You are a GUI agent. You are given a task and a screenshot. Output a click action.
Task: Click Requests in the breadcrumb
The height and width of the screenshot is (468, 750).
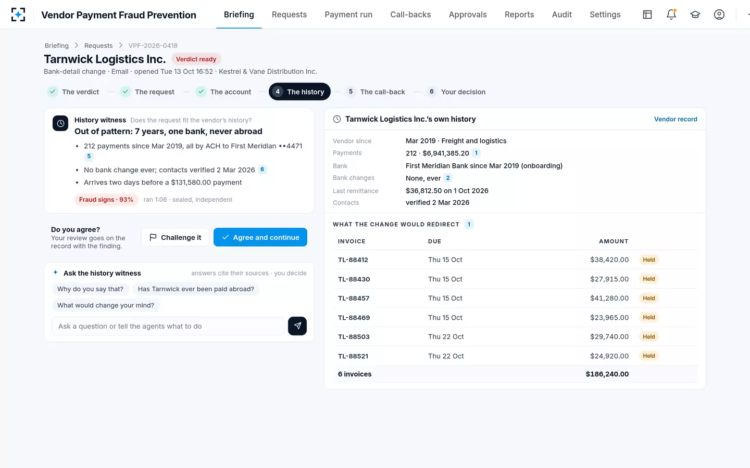tap(98, 46)
